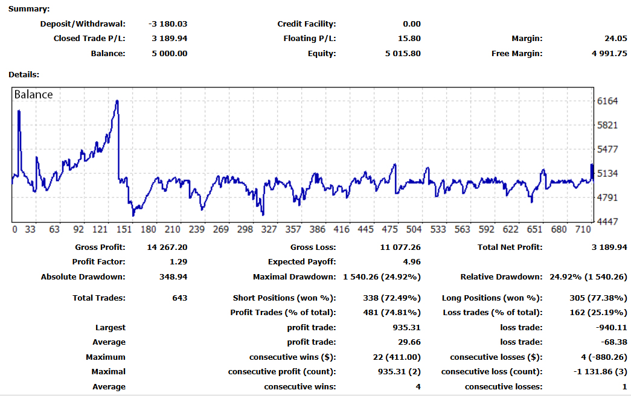631x396 pixels.
Task: Click the Margin value 24.05
Action: pyautogui.click(x=617, y=39)
